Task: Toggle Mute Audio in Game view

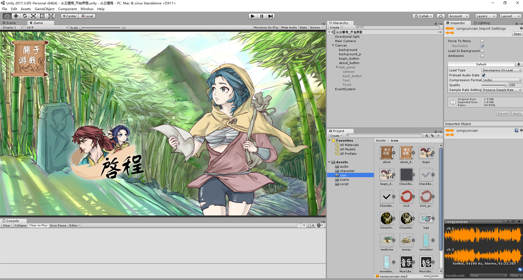Action: coord(289,27)
